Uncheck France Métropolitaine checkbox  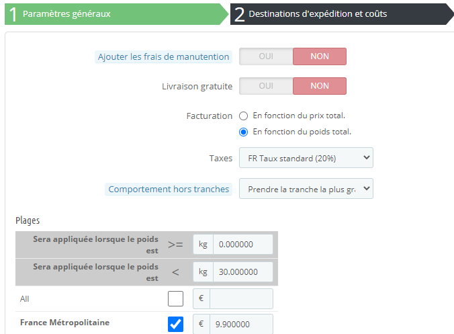[175, 324]
